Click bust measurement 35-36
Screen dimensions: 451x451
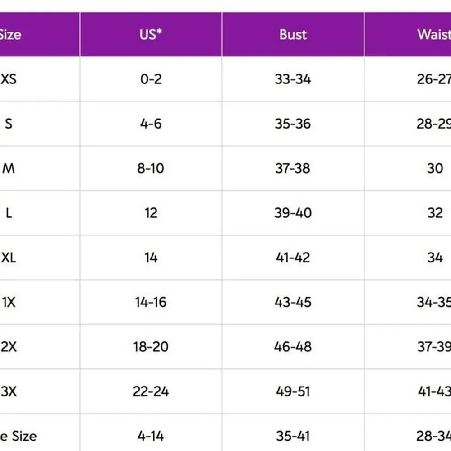293,124
